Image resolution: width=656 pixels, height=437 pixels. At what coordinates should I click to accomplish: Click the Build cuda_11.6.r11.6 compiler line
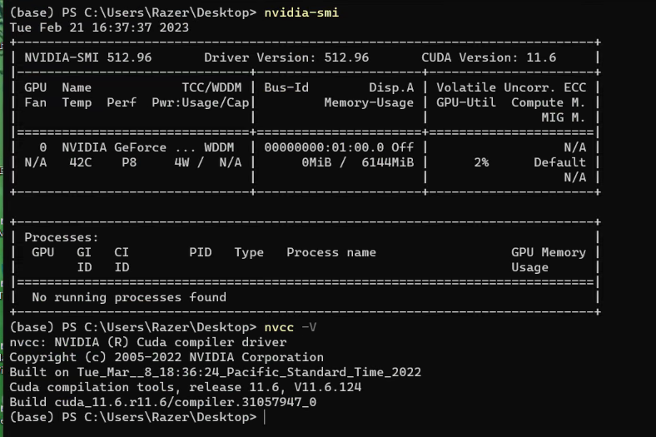click(x=162, y=402)
